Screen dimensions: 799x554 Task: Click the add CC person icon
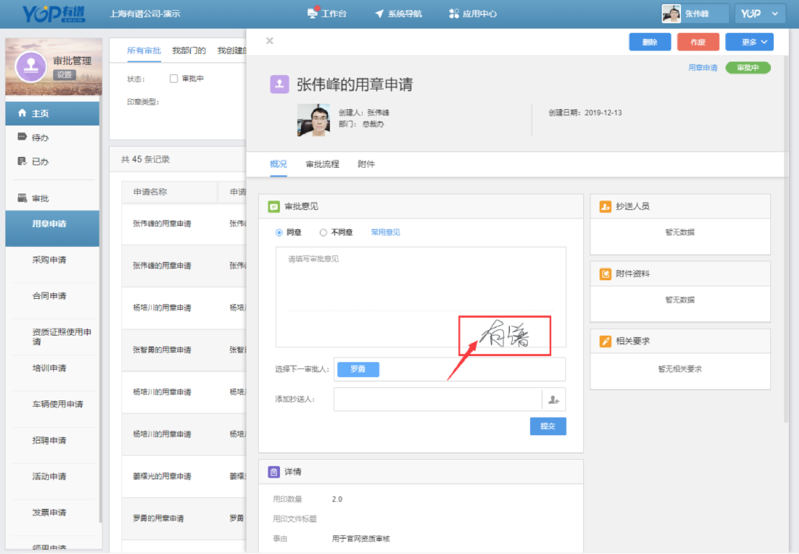coord(554,400)
